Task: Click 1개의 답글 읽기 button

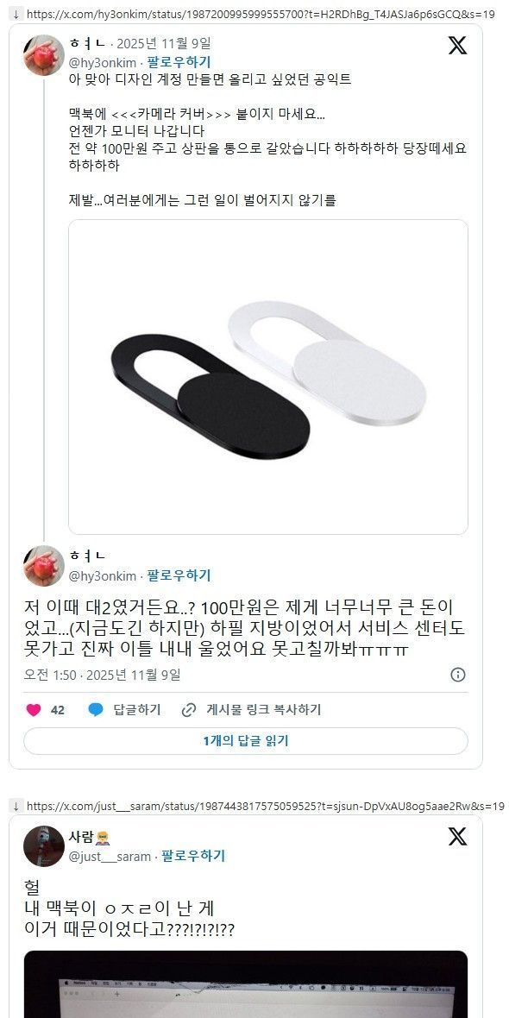Action: point(246,741)
